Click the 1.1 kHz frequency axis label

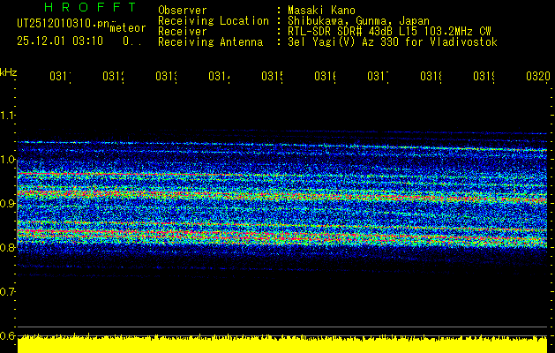pos(7,115)
